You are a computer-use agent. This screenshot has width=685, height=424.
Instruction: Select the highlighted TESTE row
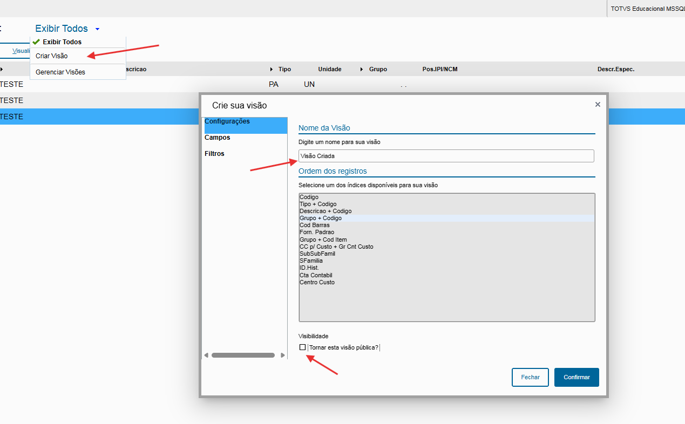pos(99,117)
